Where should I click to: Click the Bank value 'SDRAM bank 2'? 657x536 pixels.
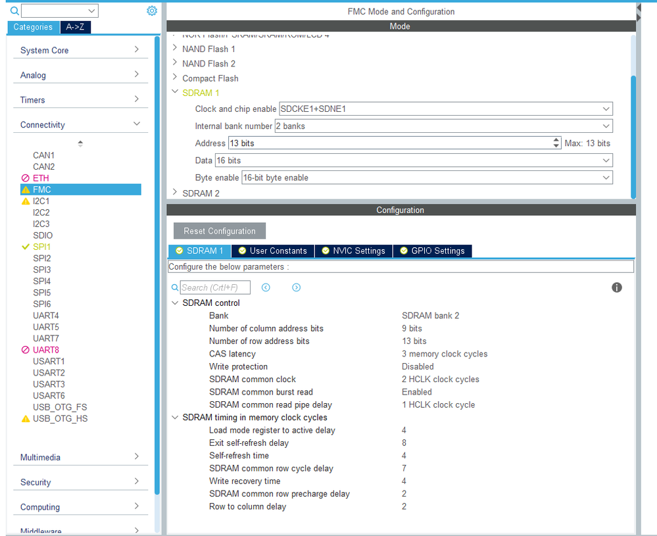click(x=430, y=316)
